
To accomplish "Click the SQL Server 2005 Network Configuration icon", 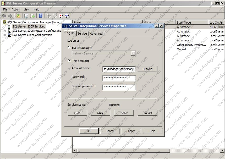I will tap(9, 31).
